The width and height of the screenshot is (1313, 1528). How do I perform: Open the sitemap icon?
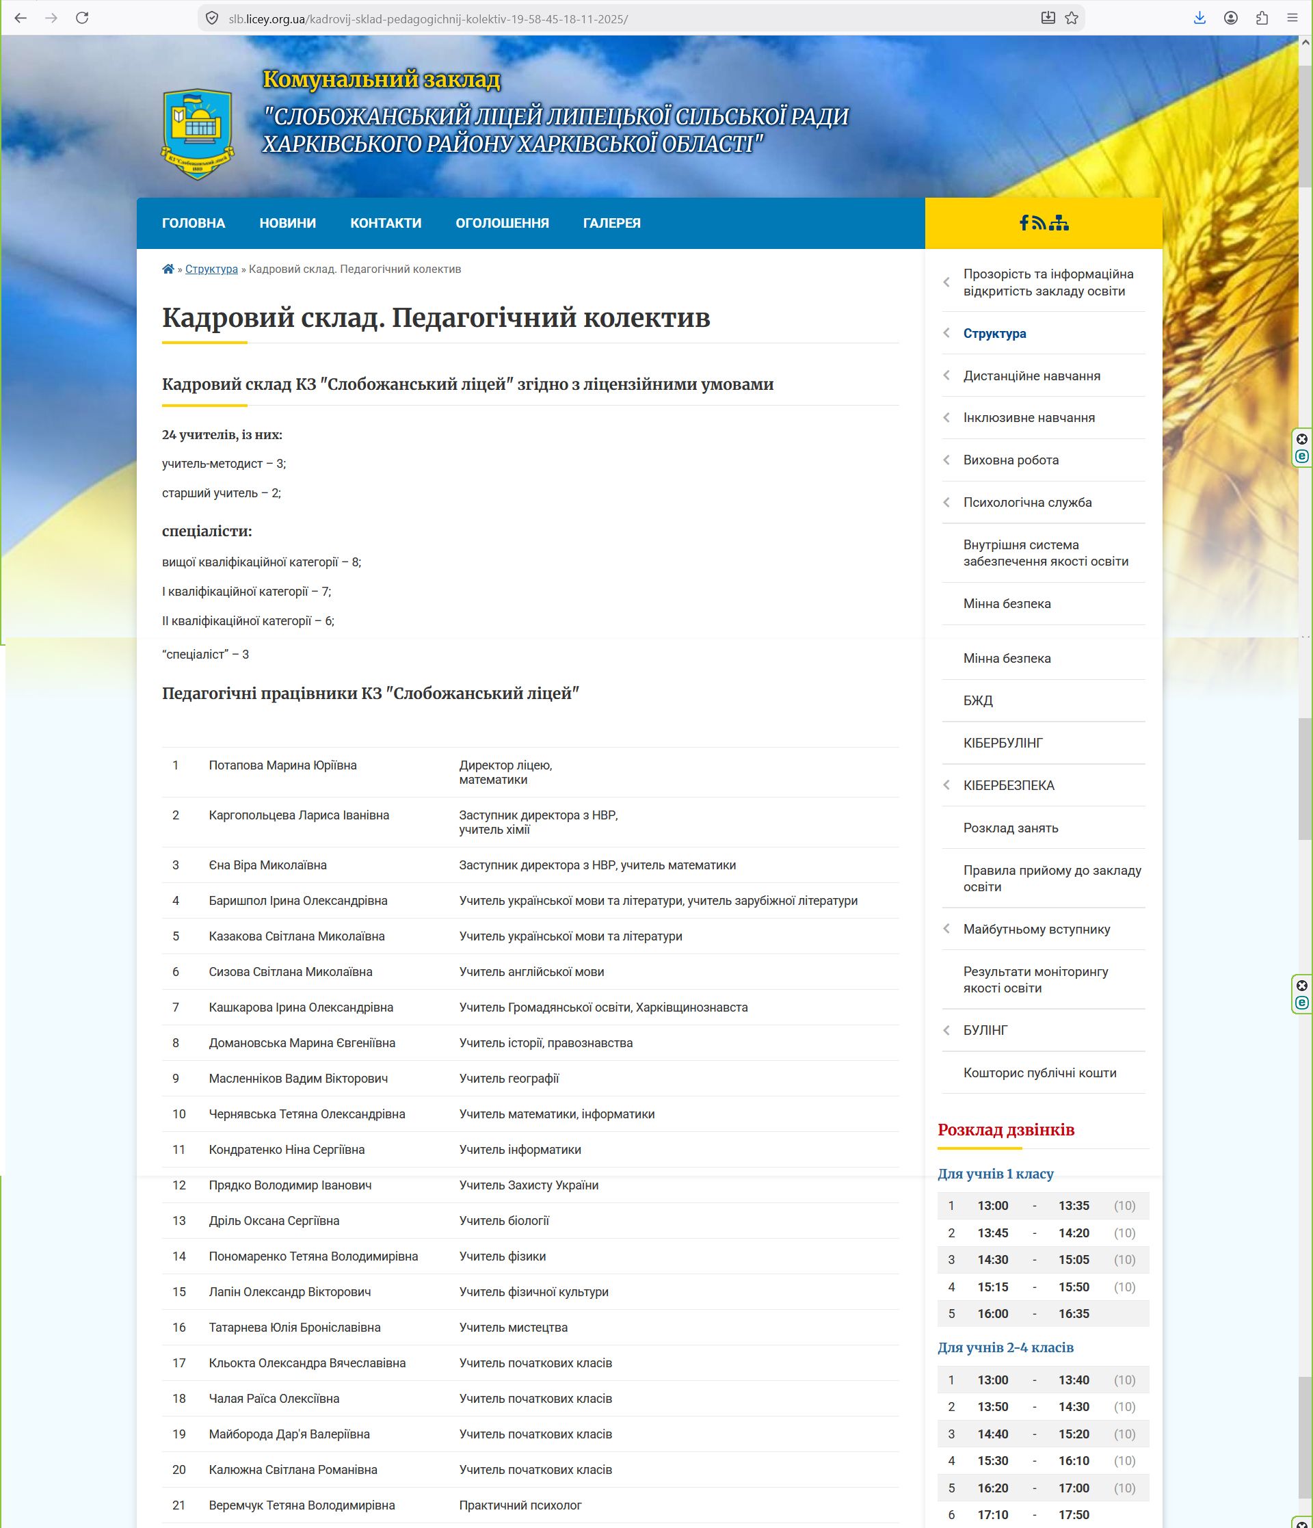point(1059,223)
